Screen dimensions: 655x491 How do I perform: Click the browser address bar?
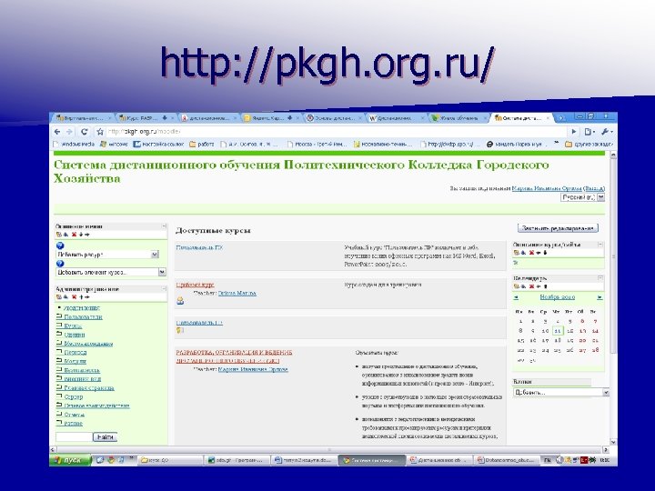pyautogui.click(x=337, y=132)
